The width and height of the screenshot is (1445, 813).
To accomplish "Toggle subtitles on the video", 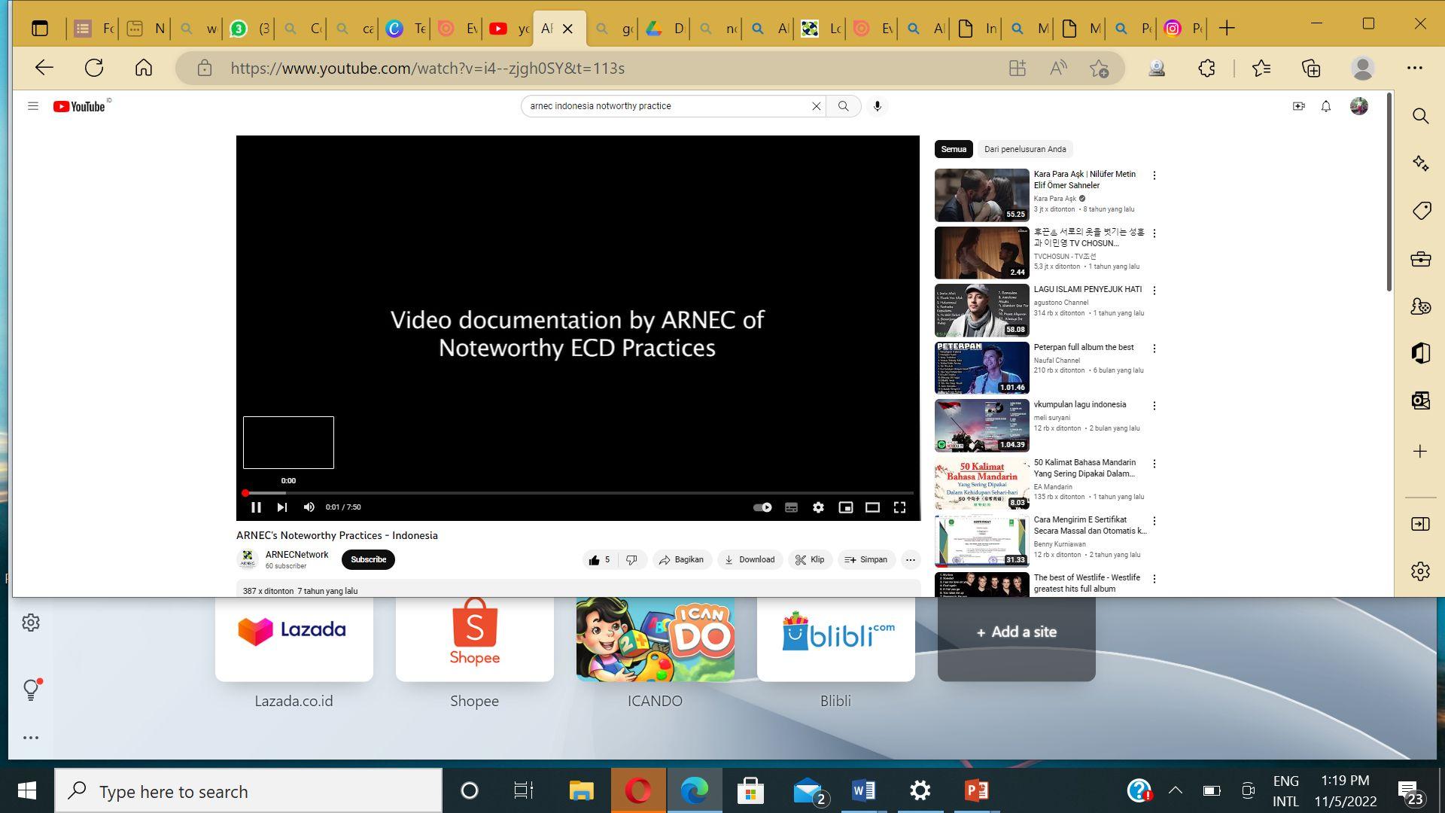I will [791, 507].
